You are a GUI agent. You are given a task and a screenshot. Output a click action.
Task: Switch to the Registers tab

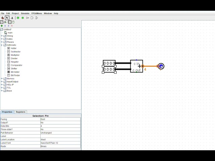pyautogui.click(x=20, y=112)
